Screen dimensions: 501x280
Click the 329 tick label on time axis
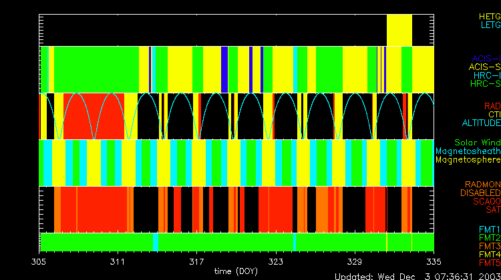pyautogui.click(x=355, y=261)
